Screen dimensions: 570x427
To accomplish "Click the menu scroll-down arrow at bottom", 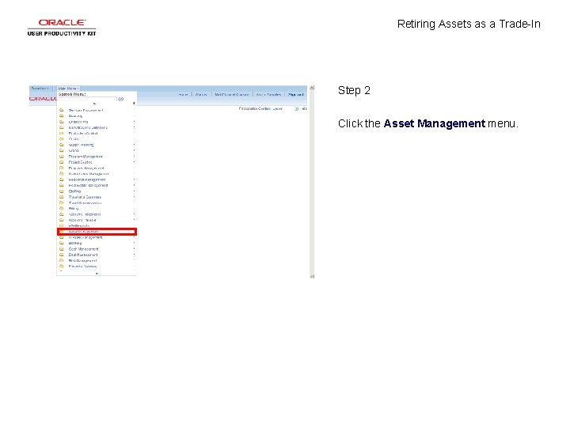I will [97, 274].
